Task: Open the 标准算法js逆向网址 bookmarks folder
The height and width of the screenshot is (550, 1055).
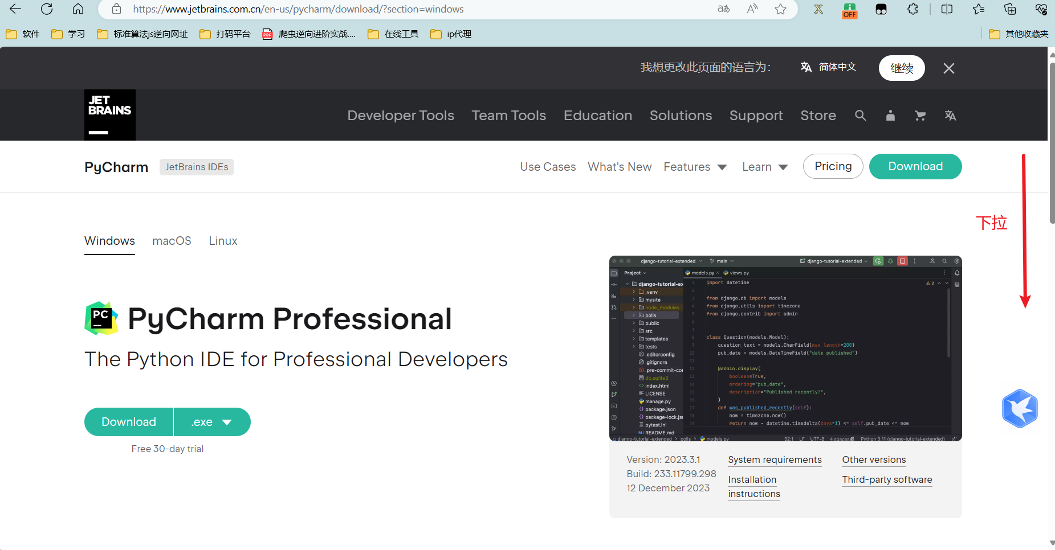Action: (x=142, y=34)
